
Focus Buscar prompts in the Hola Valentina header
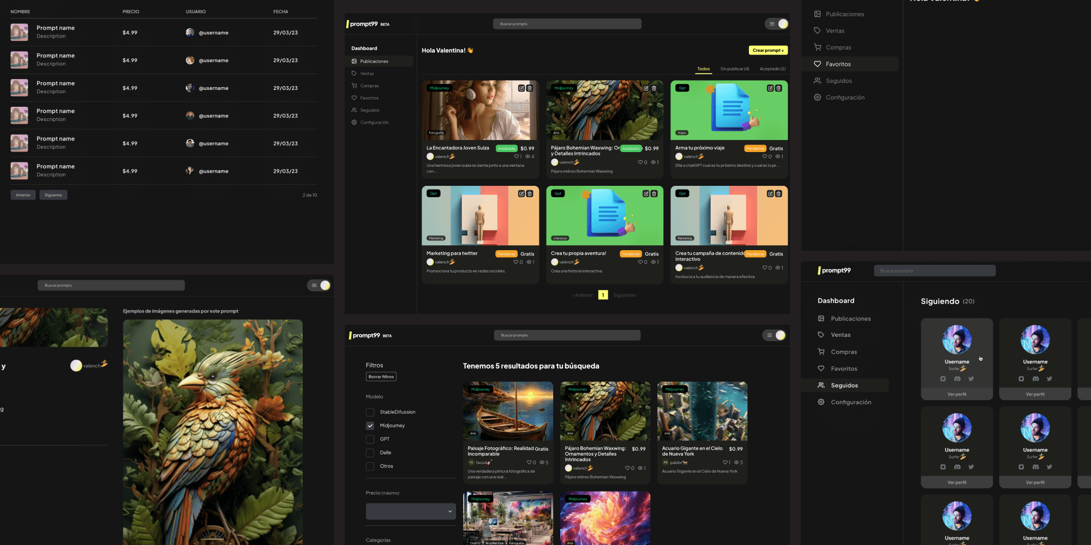pyautogui.click(x=567, y=24)
